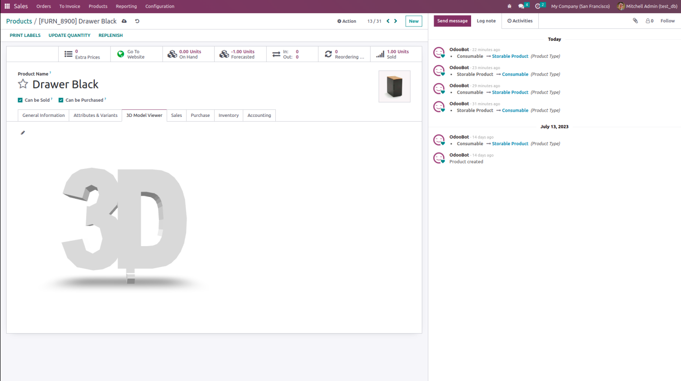Click the 3D model preview

coord(125,227)
